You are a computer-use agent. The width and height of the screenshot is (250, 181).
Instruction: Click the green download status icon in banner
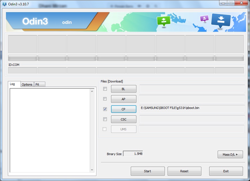point(163,21)
